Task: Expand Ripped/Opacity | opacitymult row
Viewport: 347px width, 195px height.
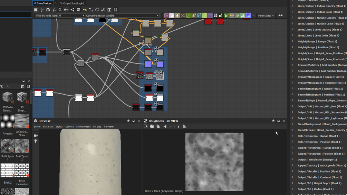Action: point(292,165)
